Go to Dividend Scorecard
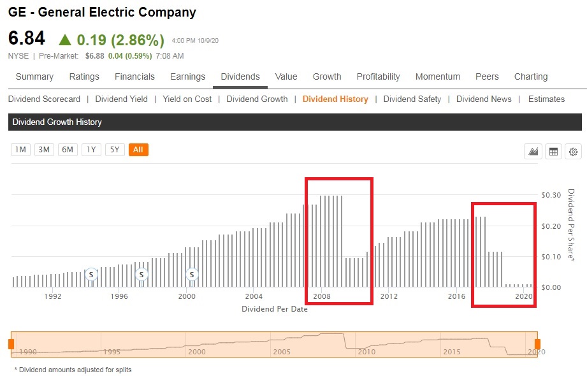 [x=44, y=99]
